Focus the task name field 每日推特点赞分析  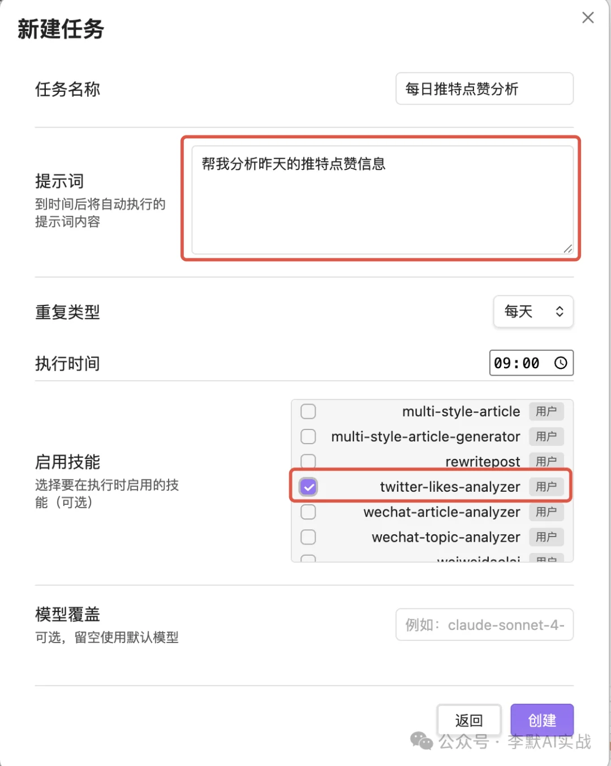tap(484, 89)
